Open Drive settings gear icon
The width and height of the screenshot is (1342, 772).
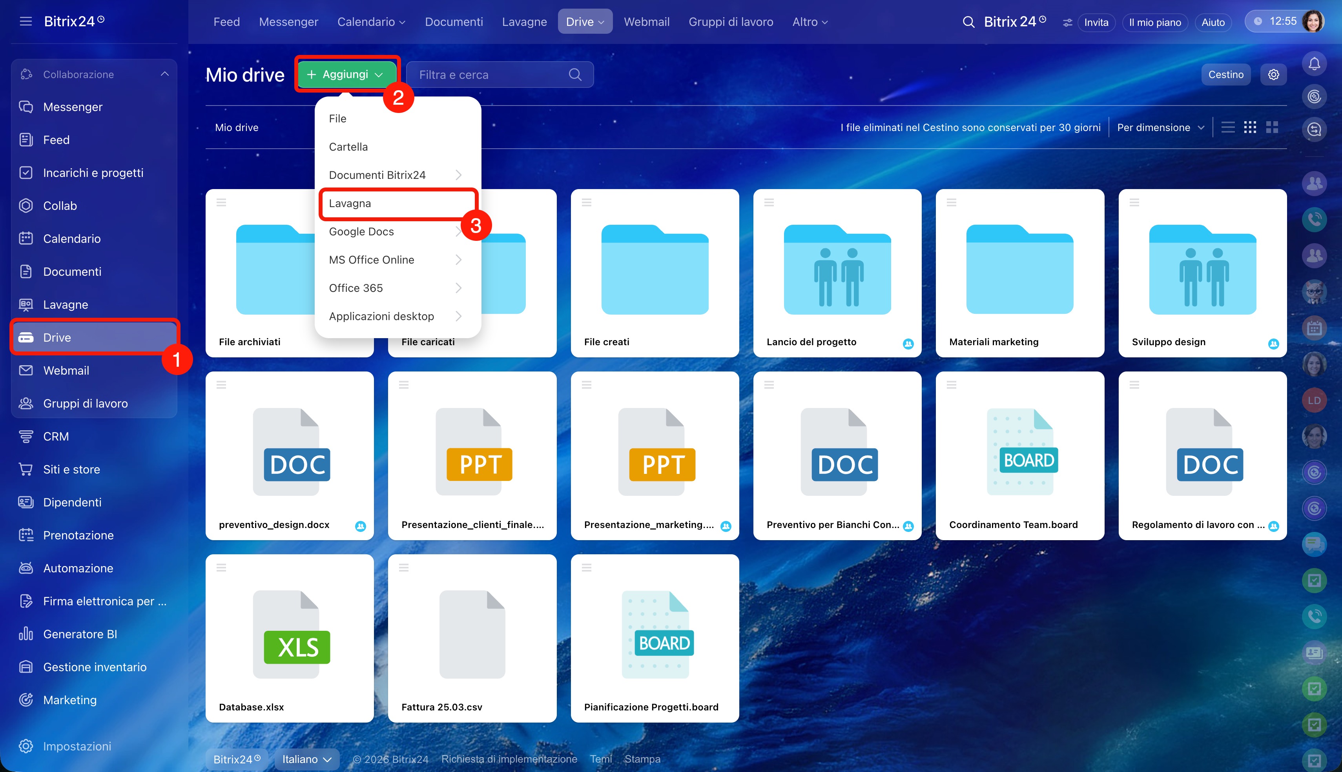pyautogui.click(x=1274, y=75)
